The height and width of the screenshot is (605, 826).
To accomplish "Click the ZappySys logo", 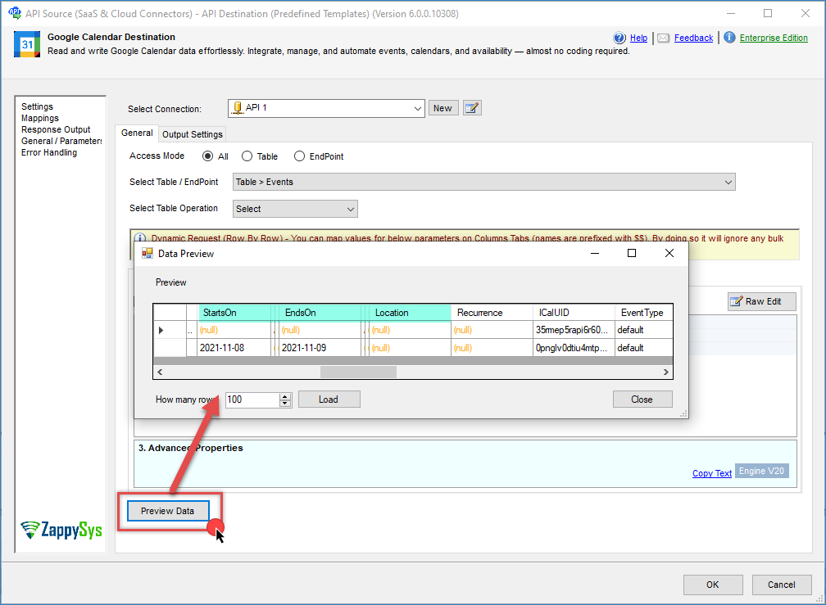I will (61, 530).
